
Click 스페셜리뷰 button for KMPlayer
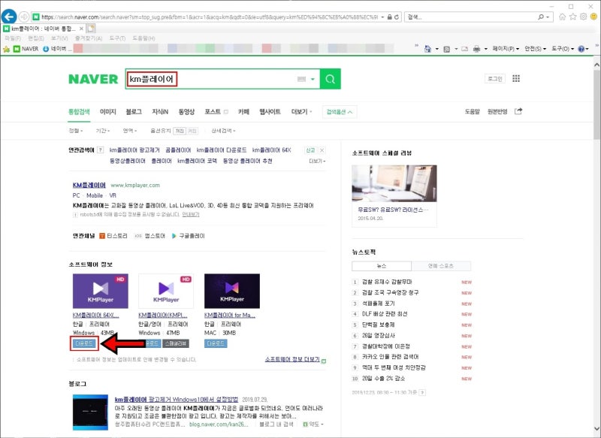point(176,343)
